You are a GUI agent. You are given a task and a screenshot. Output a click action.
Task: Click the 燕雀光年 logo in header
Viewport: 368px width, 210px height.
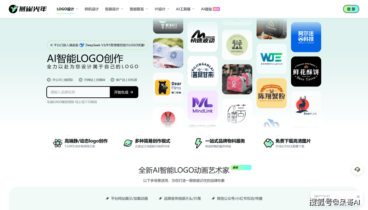pyautogui.click(x=28, y=9)
